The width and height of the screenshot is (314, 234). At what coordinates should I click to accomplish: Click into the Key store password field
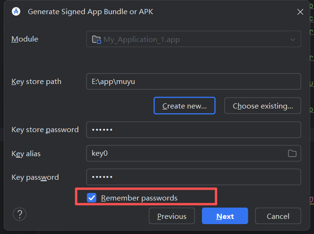194,130
